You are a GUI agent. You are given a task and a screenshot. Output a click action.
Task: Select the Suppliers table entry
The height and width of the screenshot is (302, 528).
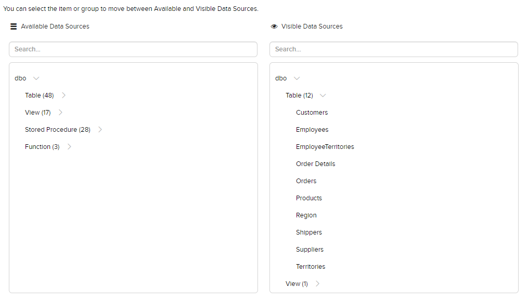point(310,250)
